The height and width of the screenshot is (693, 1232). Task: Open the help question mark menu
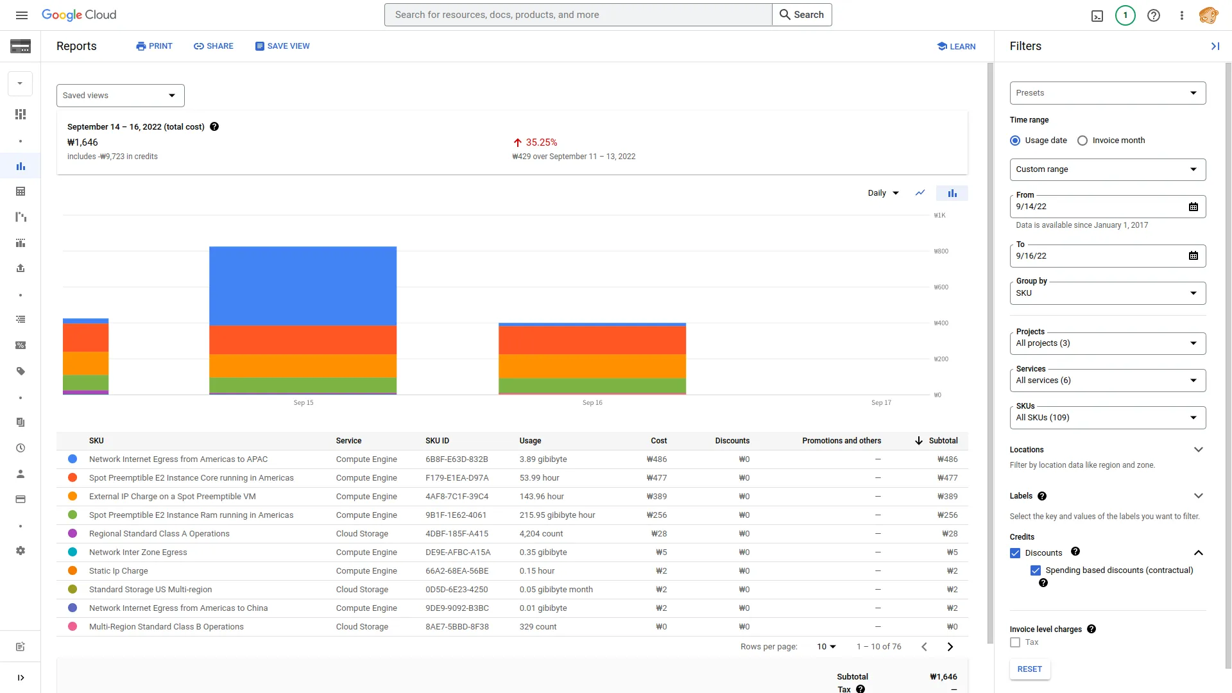click(x=1154, y=15)
